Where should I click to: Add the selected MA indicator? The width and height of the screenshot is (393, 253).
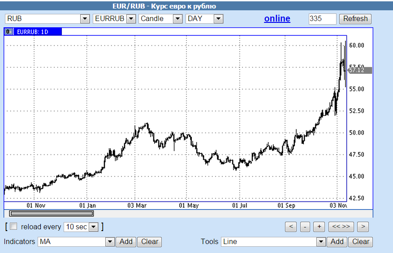[x=126, y=242]
